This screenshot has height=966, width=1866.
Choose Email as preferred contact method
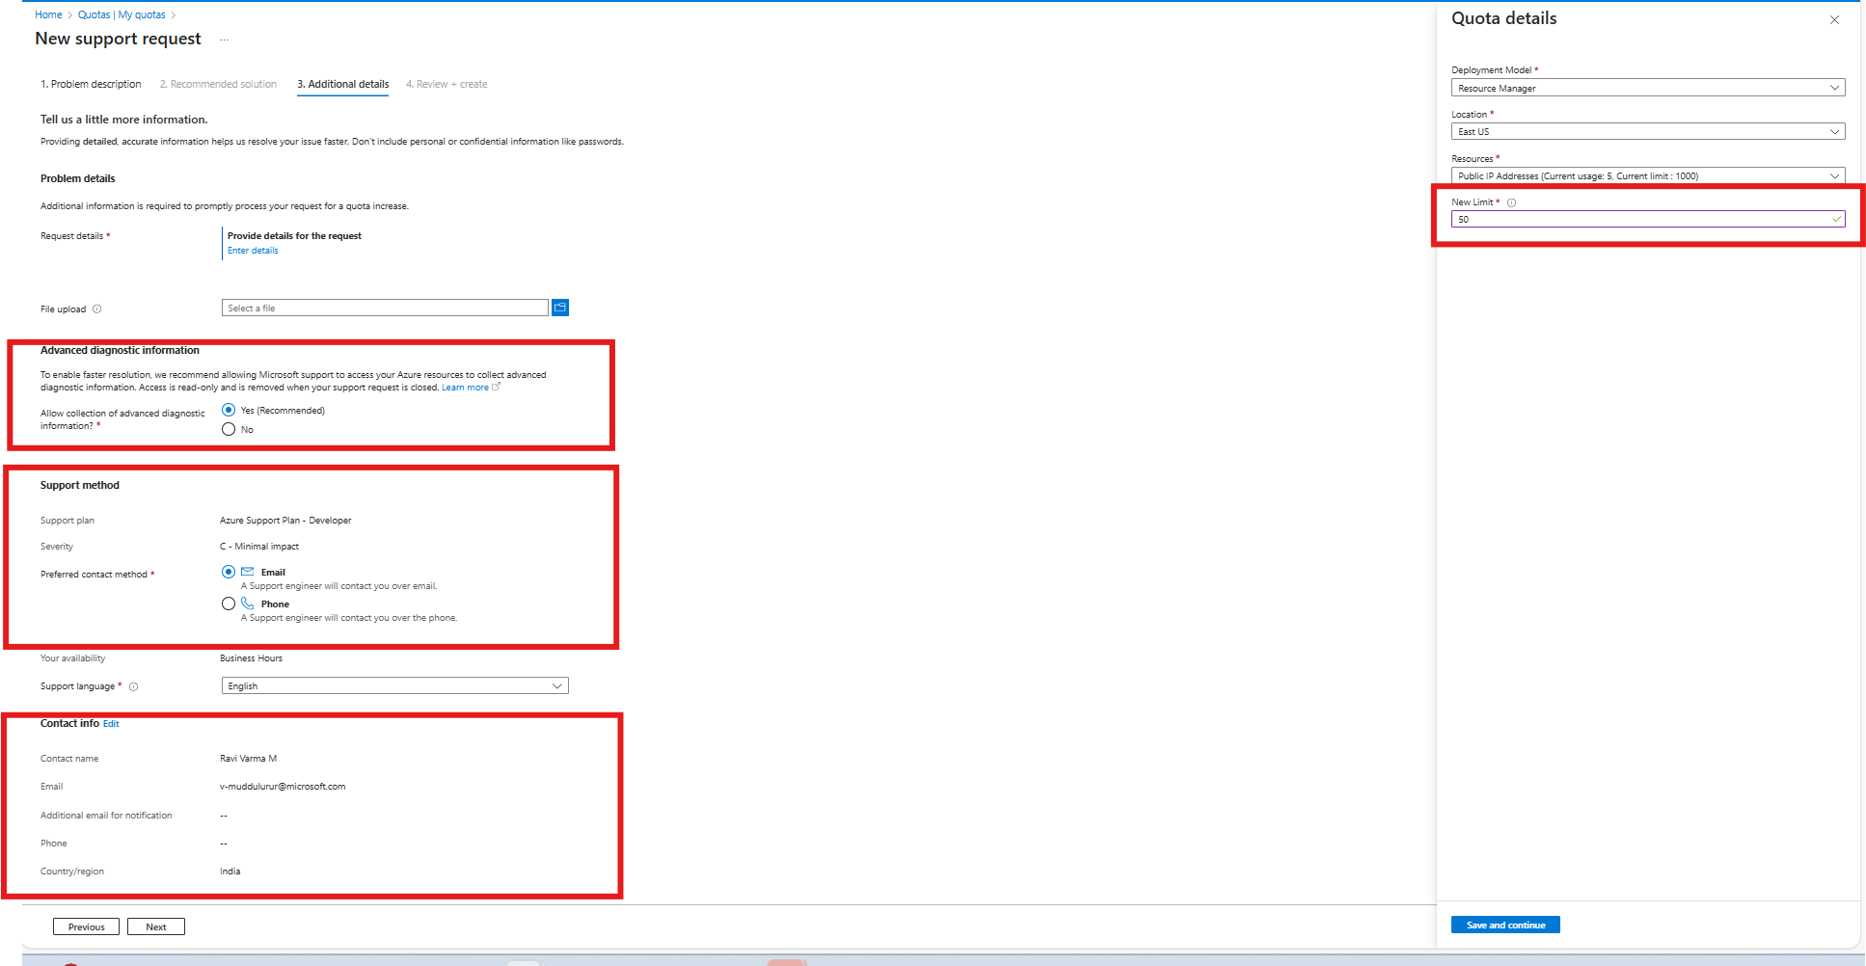point(229,572)
